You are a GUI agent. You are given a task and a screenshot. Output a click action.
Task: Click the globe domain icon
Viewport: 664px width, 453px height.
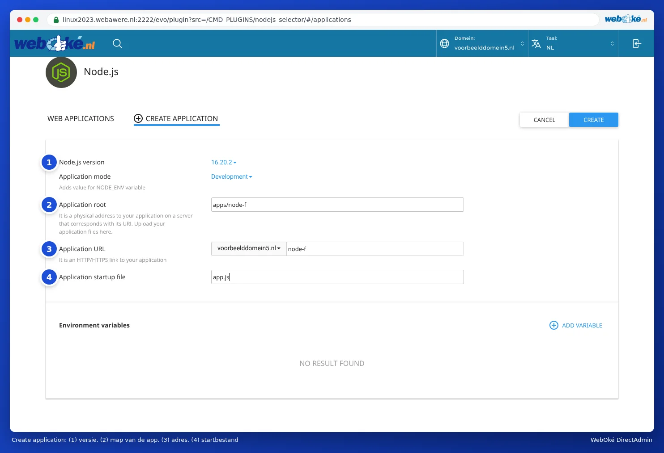point(444,43)
